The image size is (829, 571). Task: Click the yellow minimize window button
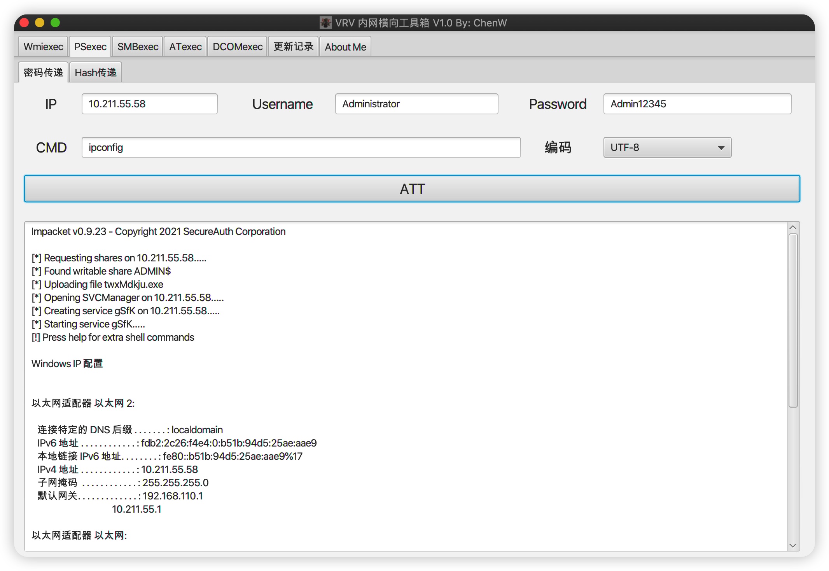pos(40,23)
